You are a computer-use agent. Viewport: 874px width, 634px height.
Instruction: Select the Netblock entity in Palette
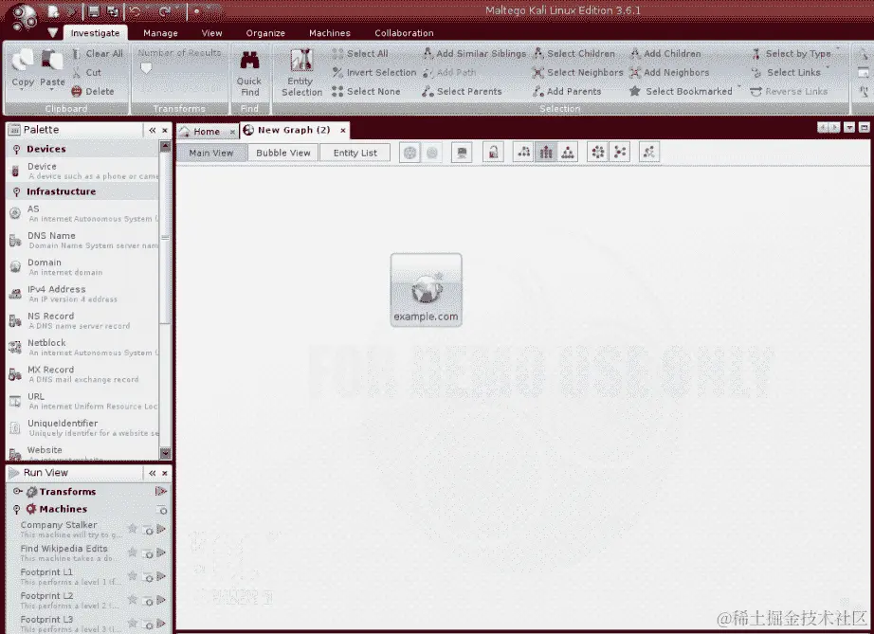tap(83, 347)
